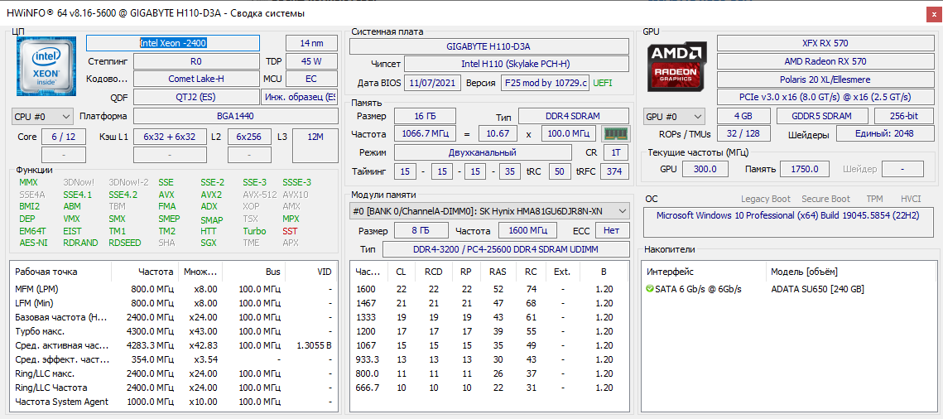
Task: Click the SATA 6 Gb/s interface entry
Action: coord(698,289)
